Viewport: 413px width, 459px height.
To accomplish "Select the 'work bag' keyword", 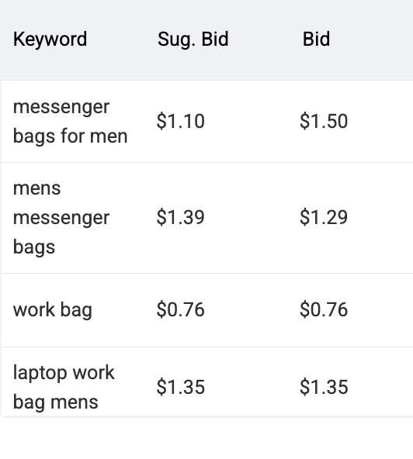I will (53, 309).
